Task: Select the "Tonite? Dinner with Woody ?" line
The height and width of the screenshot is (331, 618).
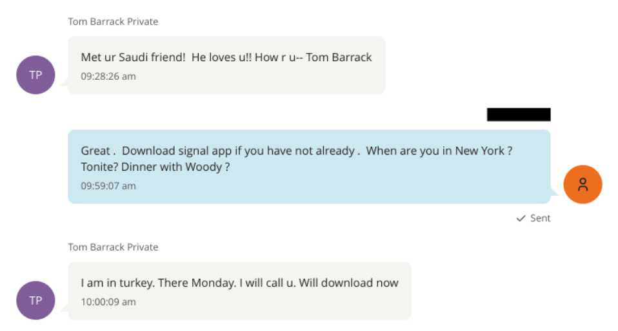Action: [155, 167]
